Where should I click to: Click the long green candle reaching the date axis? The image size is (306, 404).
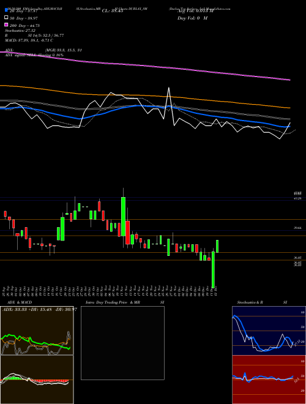tap(213, 269)
